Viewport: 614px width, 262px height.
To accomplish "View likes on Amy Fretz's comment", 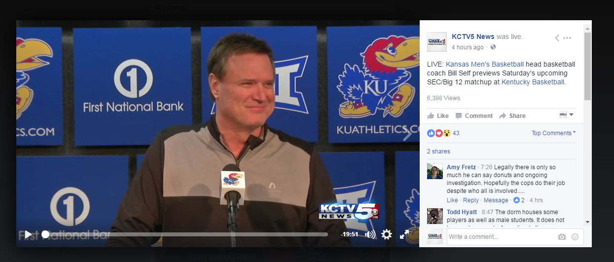I will [519, 200].
